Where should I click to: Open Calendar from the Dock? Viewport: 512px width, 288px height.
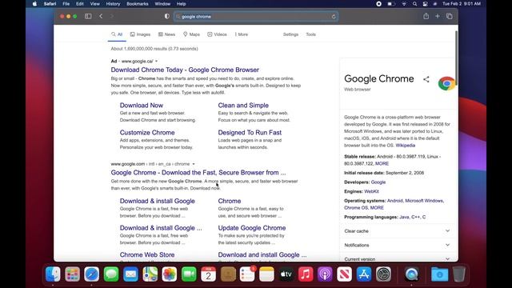pyautogui.click(x=208, y=274)
